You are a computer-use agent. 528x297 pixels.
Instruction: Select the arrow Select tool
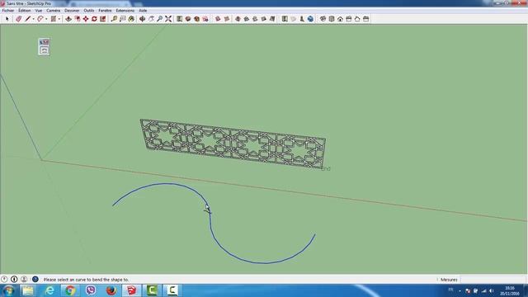pos(7,19)
